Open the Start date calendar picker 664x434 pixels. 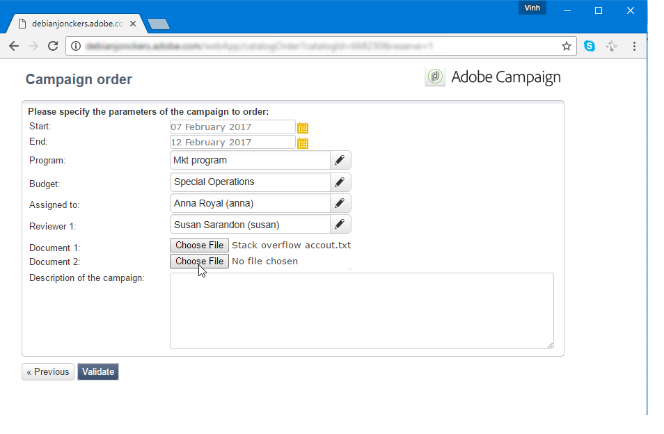[x=302, y=127]
